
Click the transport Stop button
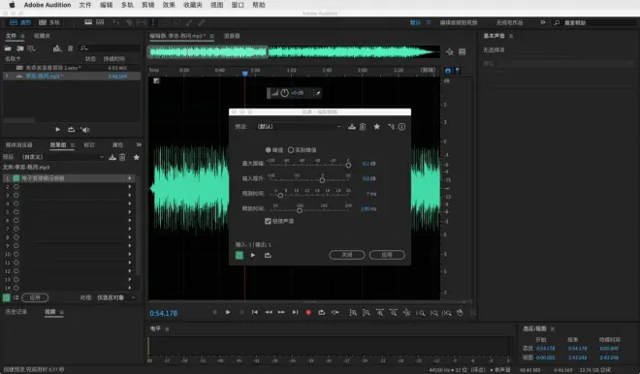pyautogui.click(x=214, y=312)
